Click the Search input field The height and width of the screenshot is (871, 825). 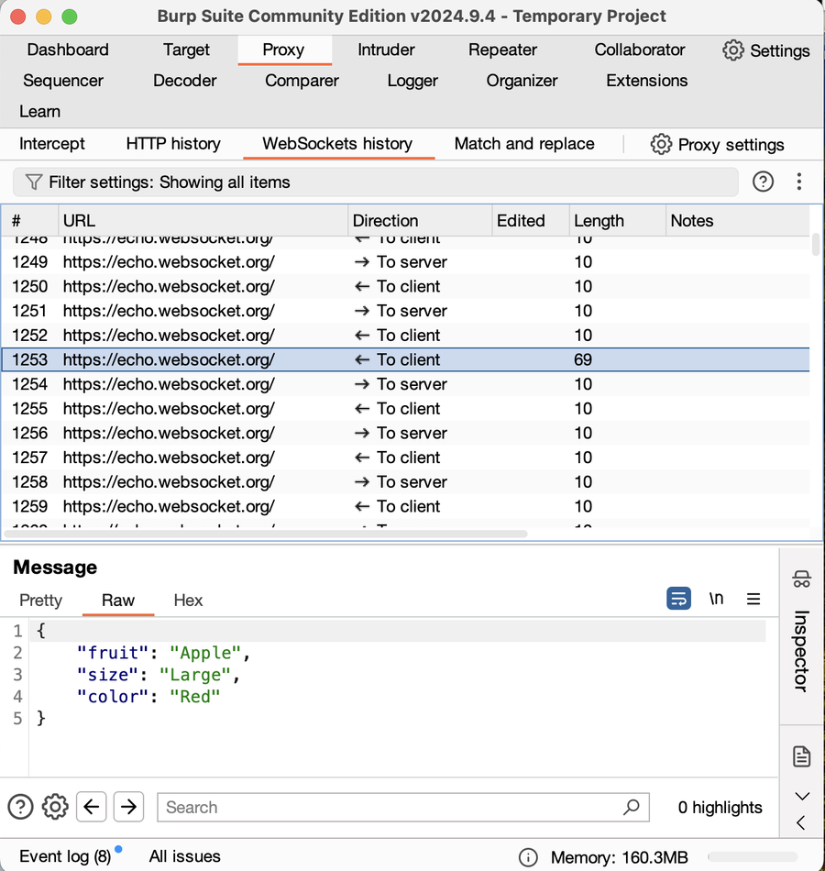403,807
